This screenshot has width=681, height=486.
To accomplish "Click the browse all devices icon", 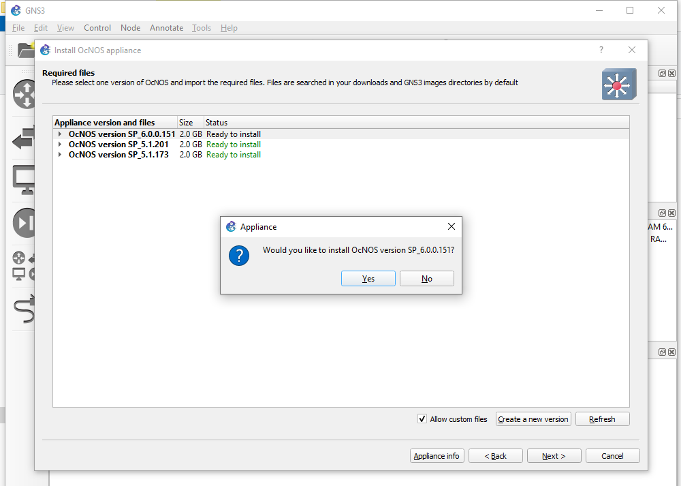I will [x=24, y=266].
